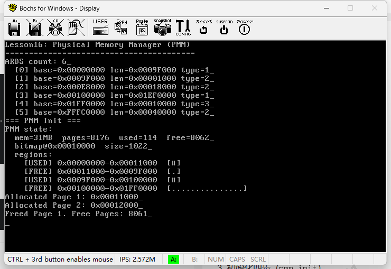Click the [FREE] 0x00011000-0x0009F000 region line
Viewport: 391px width, 269px height.
coord(102,172)
